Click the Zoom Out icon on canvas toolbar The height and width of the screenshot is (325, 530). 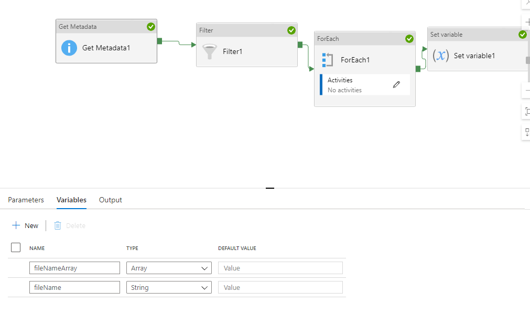tap(526, 90)
